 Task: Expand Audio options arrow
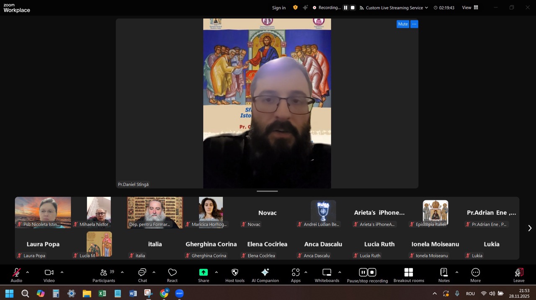click(28, 272)
